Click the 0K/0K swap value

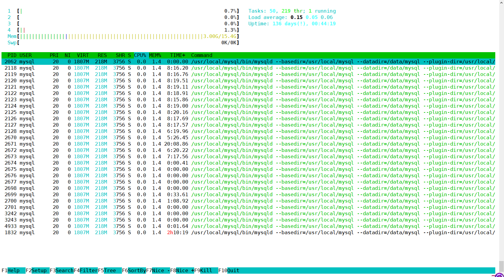229,42
